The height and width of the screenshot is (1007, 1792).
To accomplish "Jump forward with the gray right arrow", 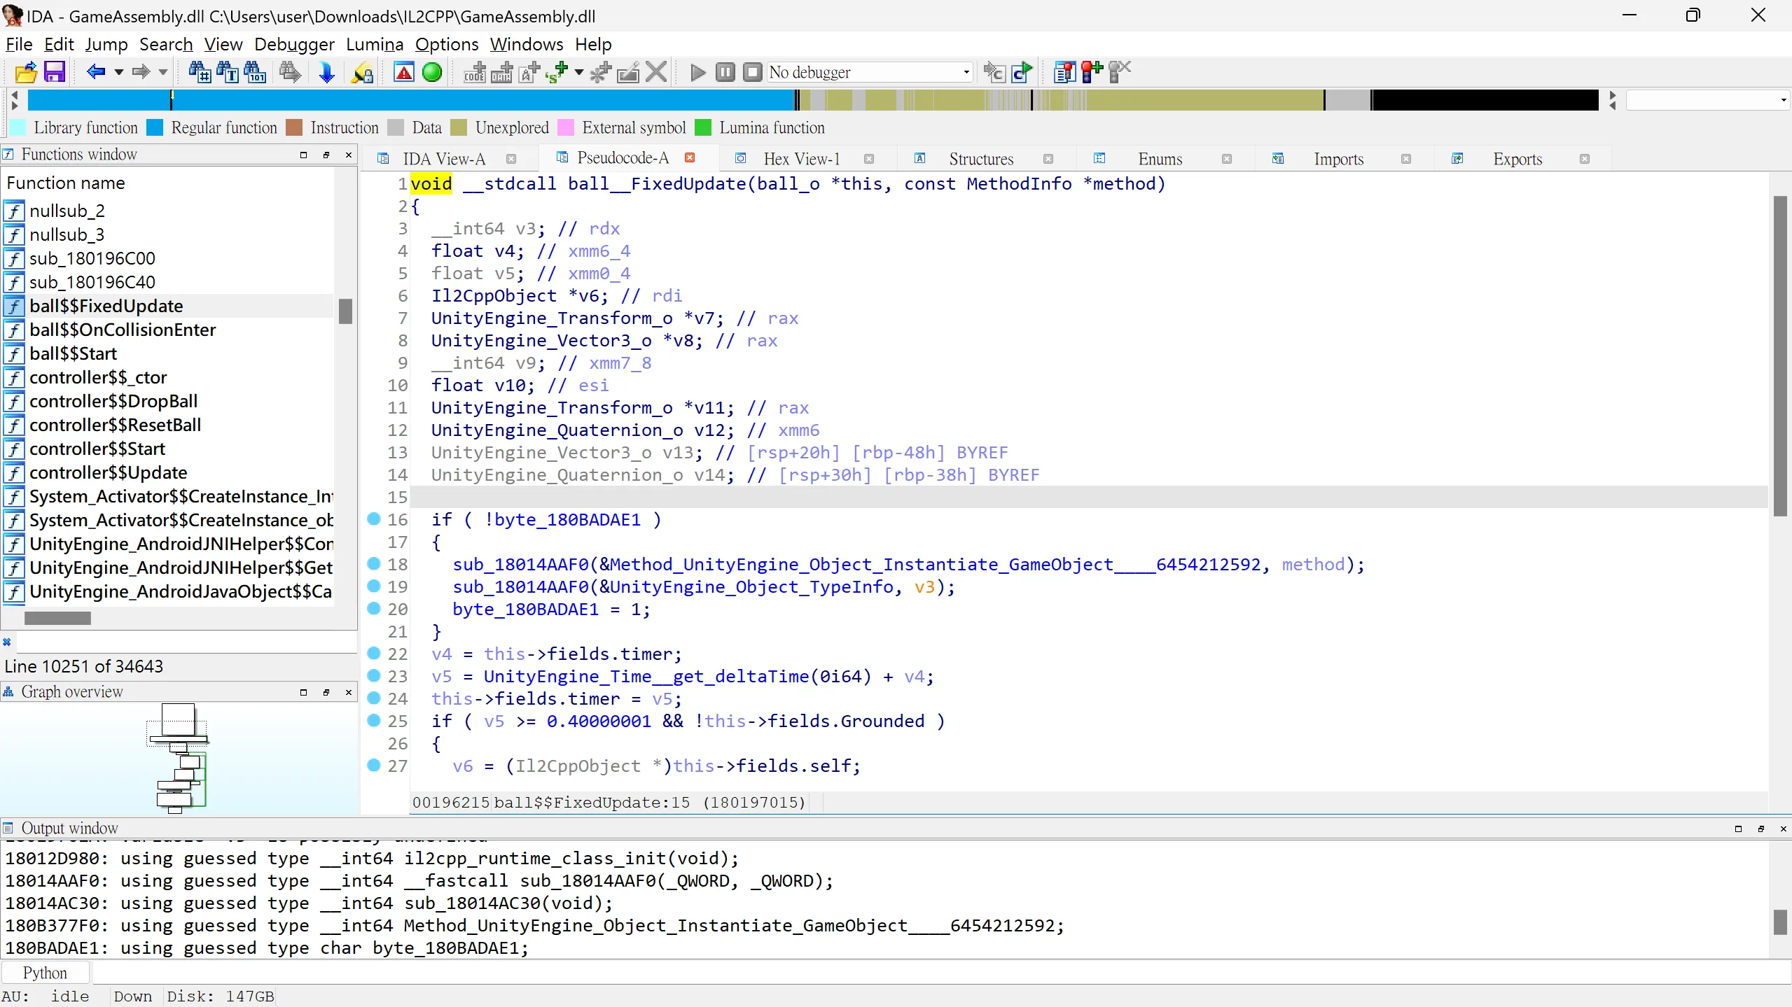I will click(x=141, y=71).
